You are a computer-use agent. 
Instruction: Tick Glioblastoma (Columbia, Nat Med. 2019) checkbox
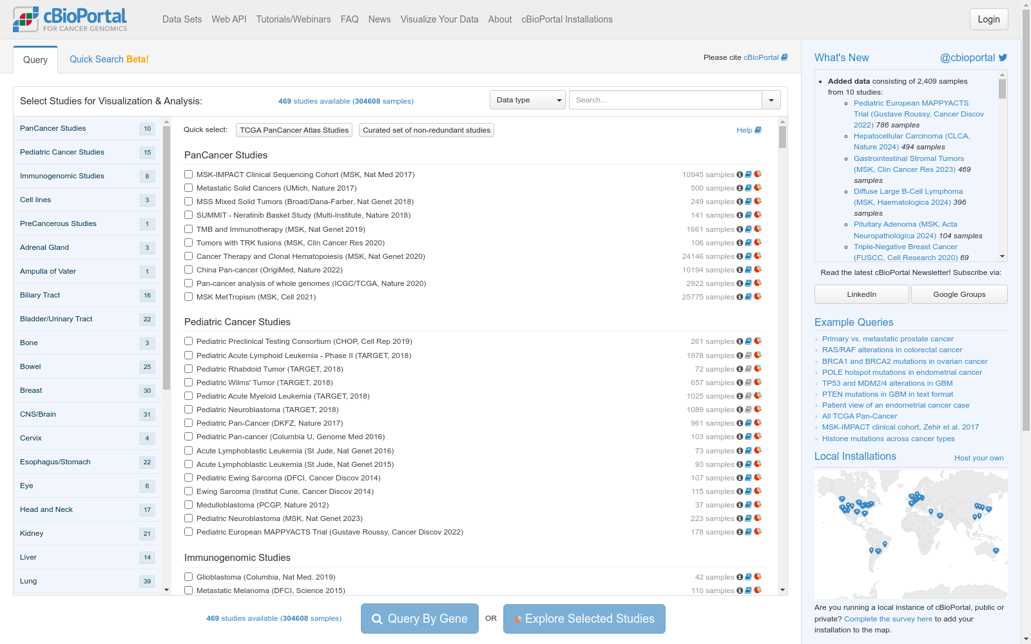coord(188,576)
